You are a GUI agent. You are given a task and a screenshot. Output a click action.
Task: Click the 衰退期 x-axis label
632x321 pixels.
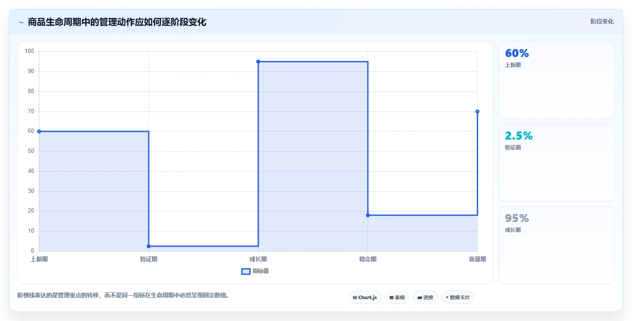coord(477,259)
